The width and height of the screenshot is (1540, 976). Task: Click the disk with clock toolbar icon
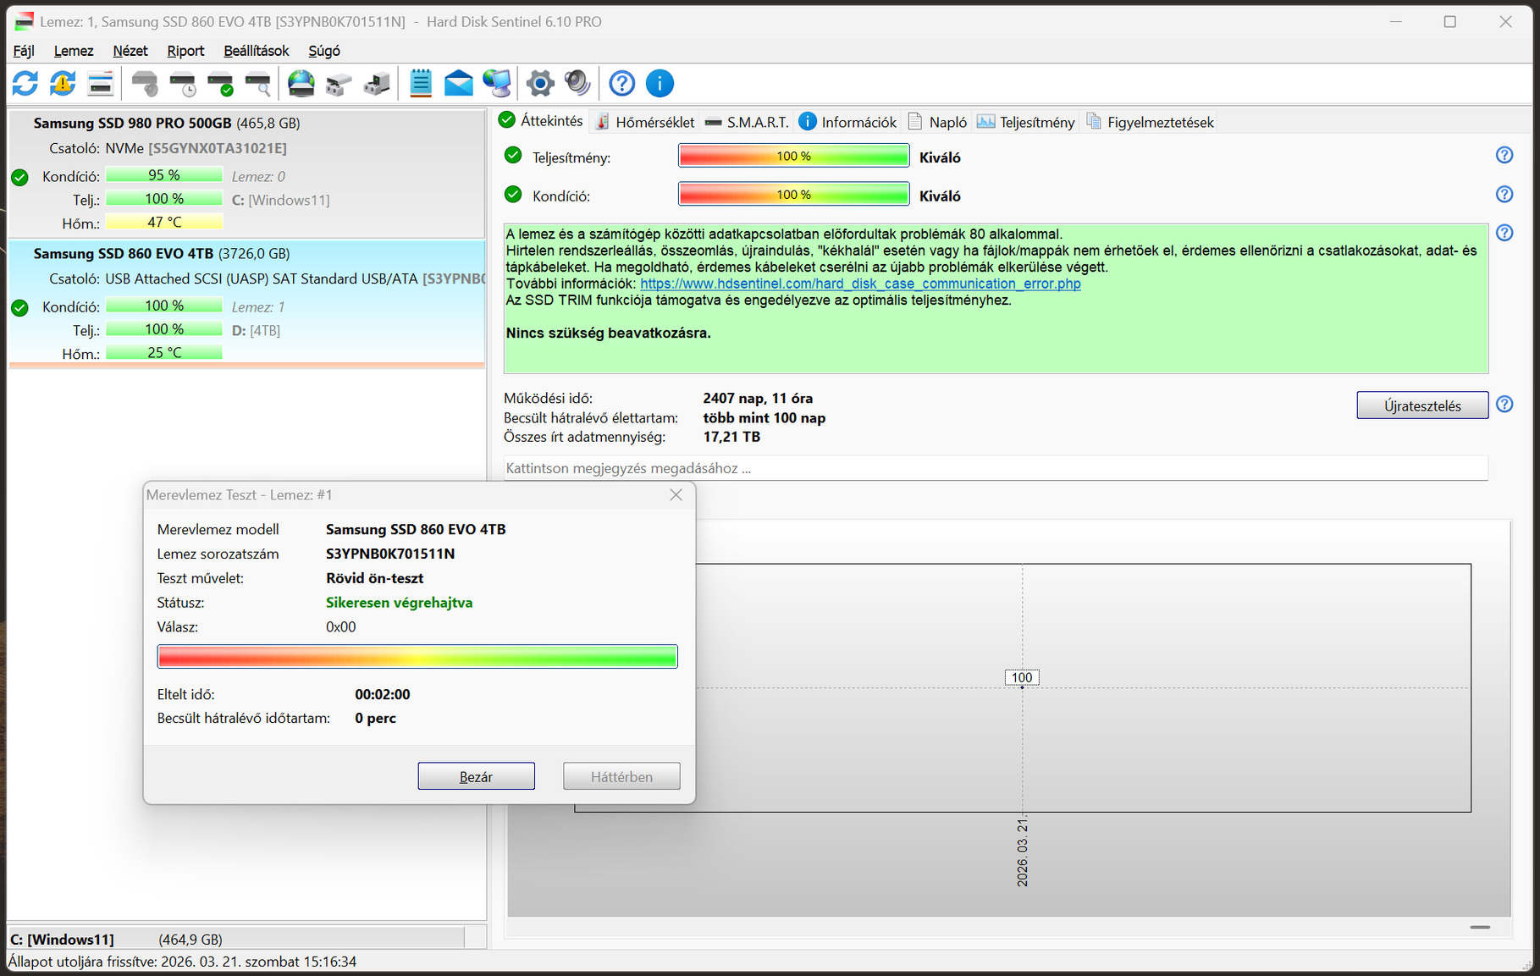point(183,83)
